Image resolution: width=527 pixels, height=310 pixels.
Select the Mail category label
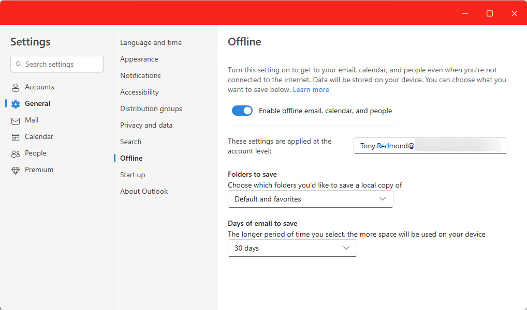32,120
